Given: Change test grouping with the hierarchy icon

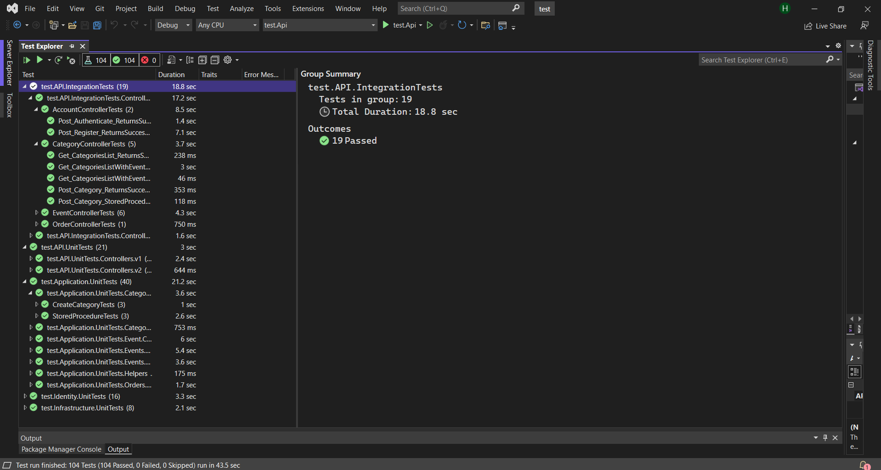Looking at the screenshot, I should pos(190,60).
